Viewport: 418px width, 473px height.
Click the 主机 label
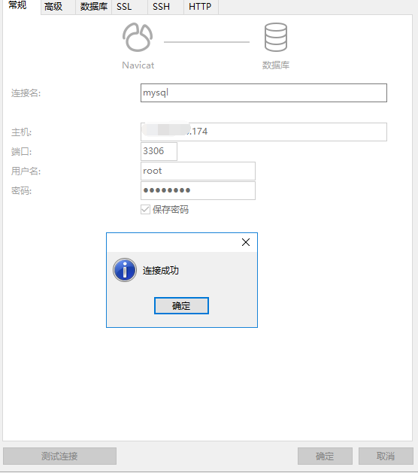pos(21,132)
